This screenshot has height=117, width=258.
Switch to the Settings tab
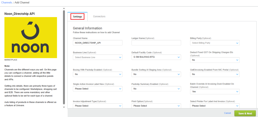[x=78, y=17]
